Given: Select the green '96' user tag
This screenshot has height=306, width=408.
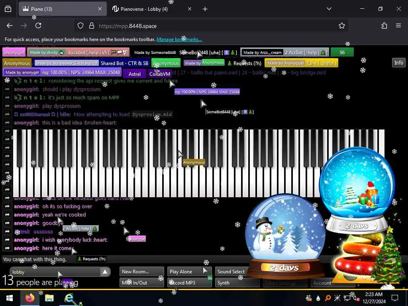Looking at the screenshot, I should pos(342,52).
